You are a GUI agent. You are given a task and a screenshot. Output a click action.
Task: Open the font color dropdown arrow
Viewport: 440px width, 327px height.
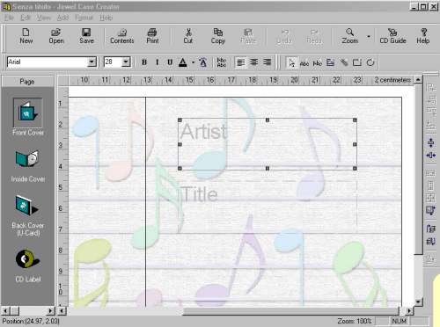pyautogui.click(x=193, y=62)
